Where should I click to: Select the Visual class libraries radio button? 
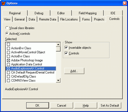[7, 28]
